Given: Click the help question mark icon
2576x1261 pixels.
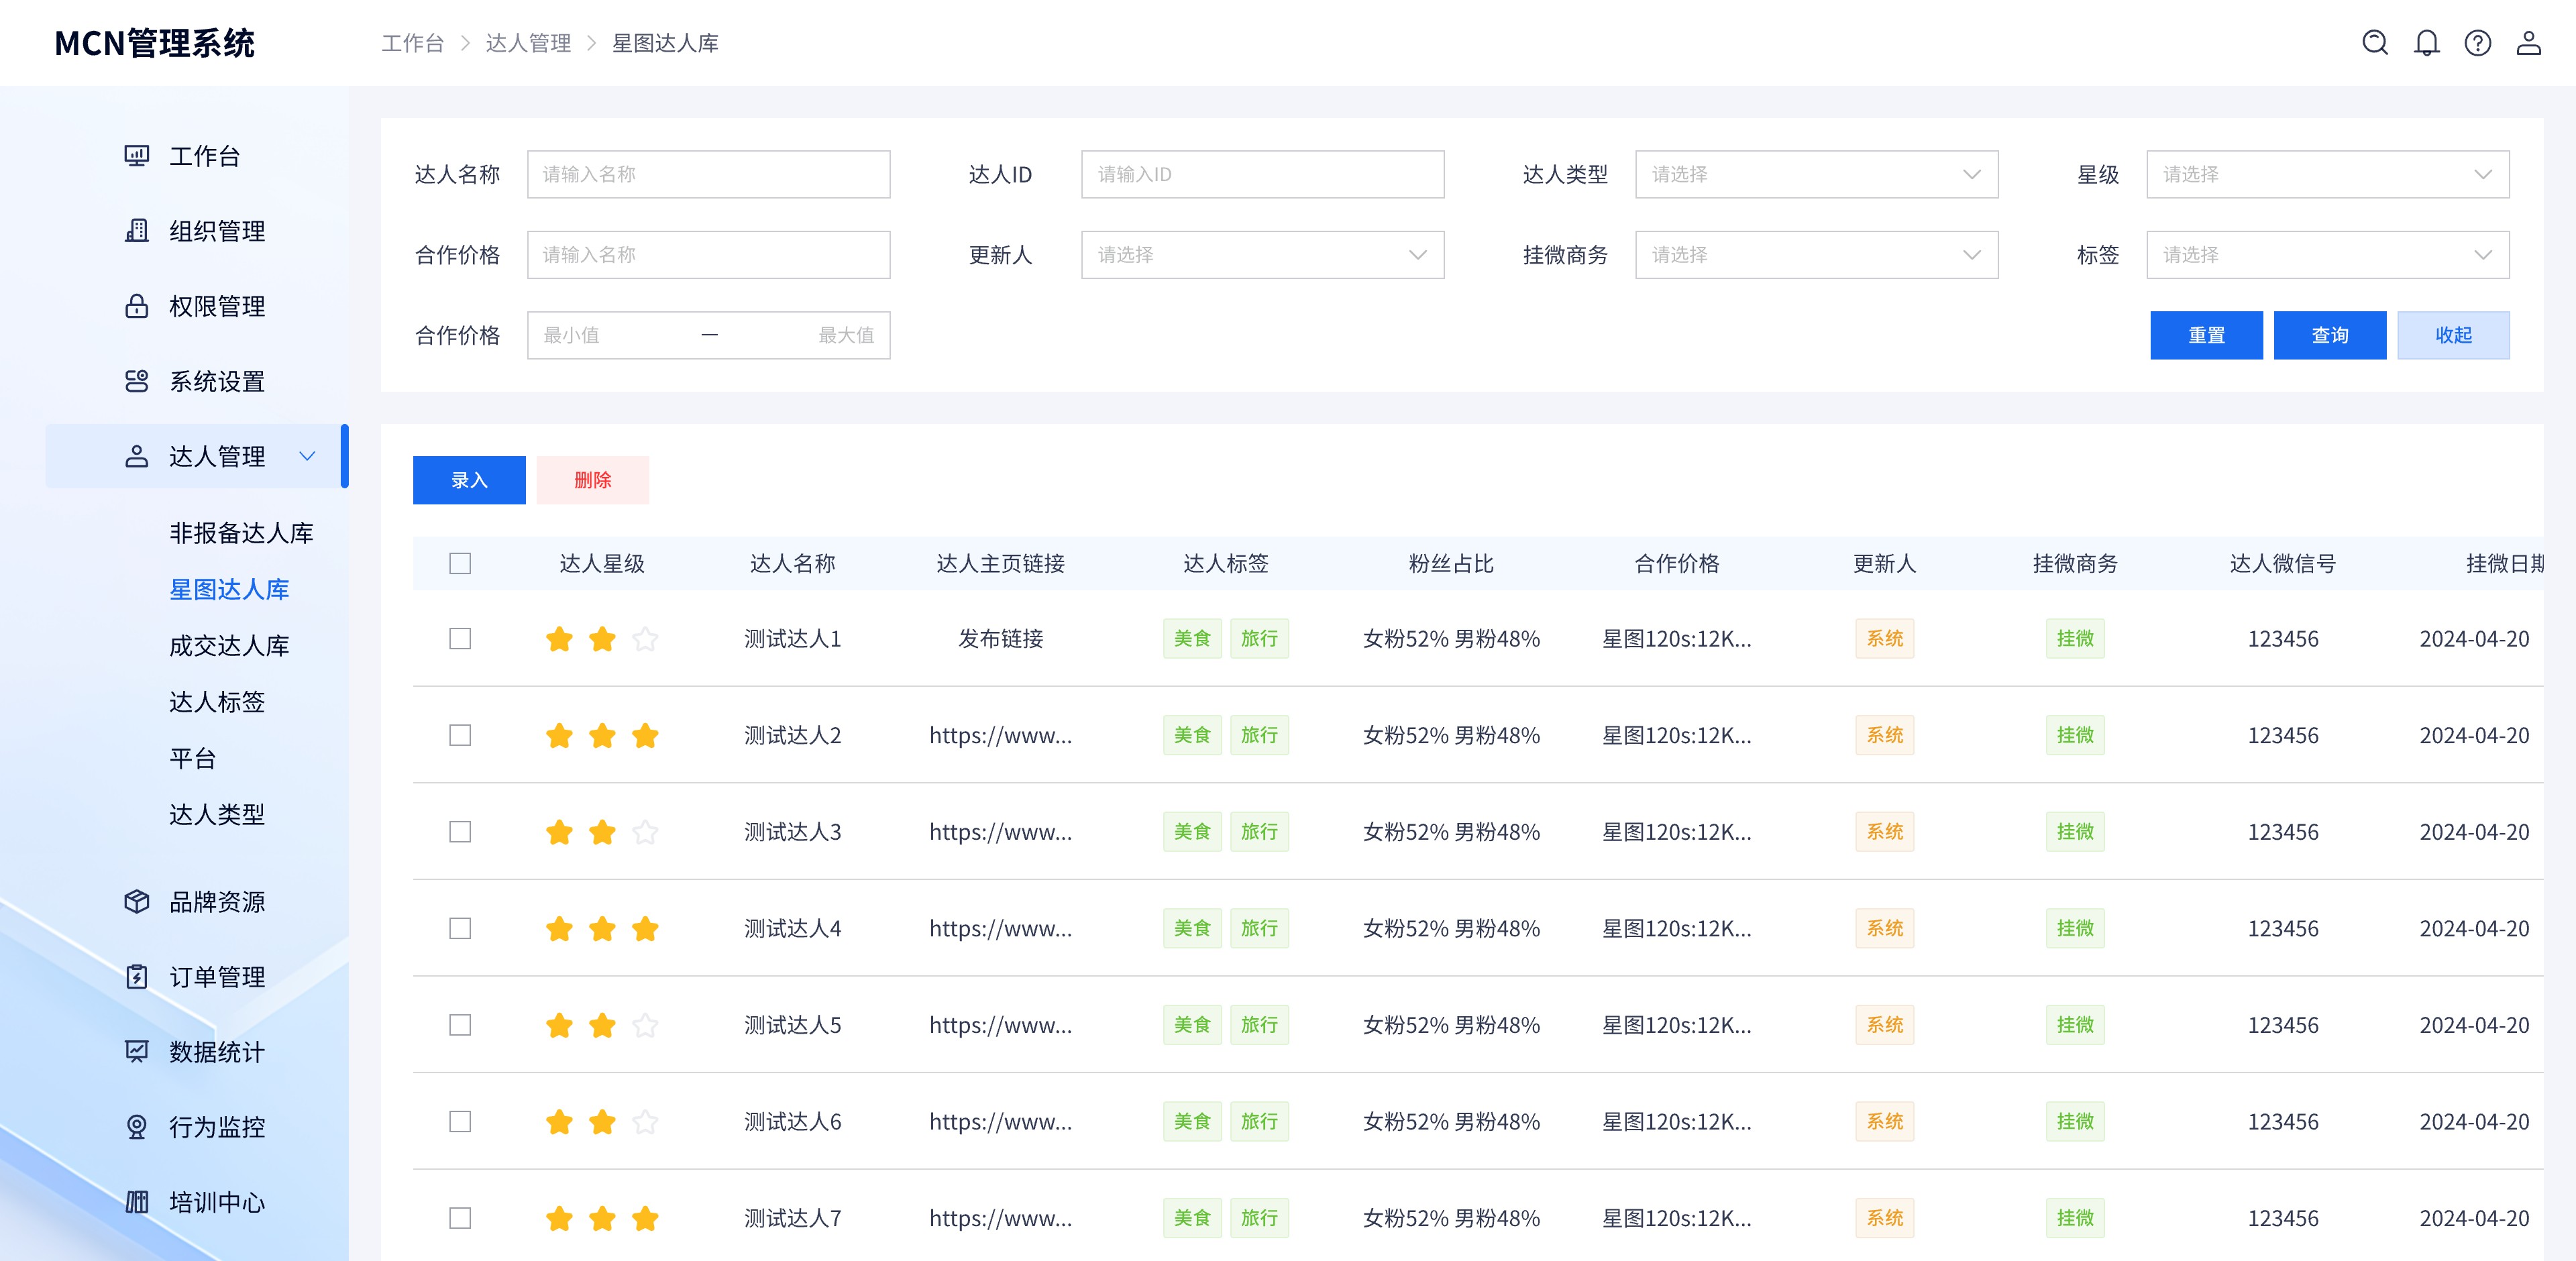Looking at the screenshot, I should pos(2477,43).
